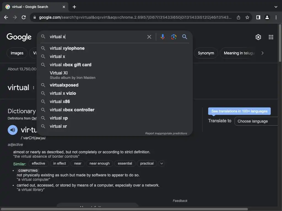Go back using the browser back arrow
The image size is (282, 211).
click(6, 17)
